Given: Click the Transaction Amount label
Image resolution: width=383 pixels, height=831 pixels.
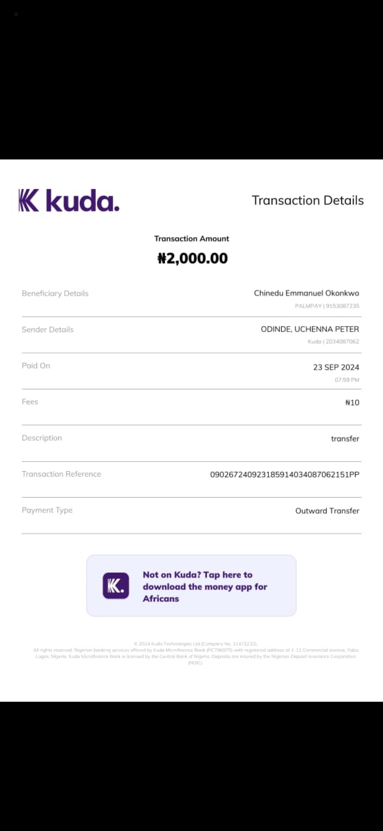Looking at the screenshot, I should tap(191, 239).
